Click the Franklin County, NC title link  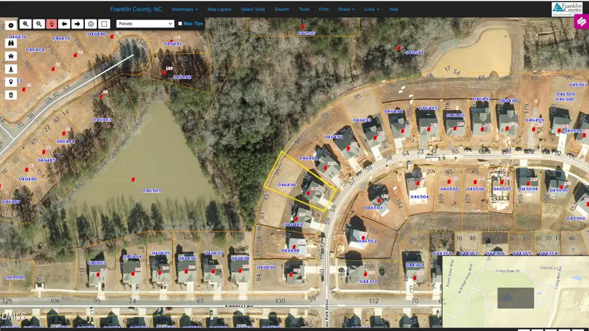[x=136, y=9]
